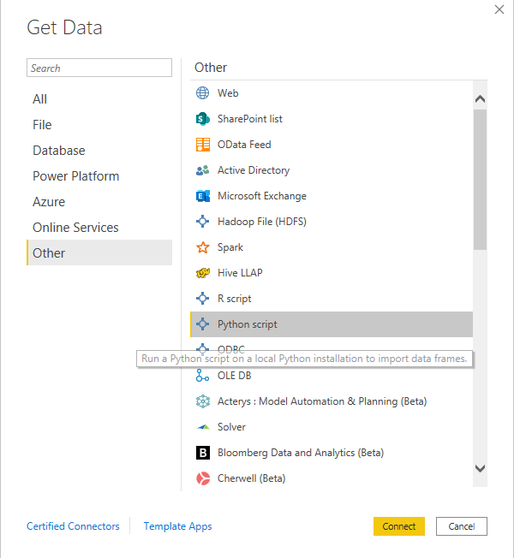The height and width of the screenshot is (558, 514).
Task: Click the Cancel button
Action: pos(462,526)
